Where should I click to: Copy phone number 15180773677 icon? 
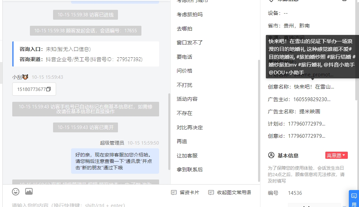[49, 89]
